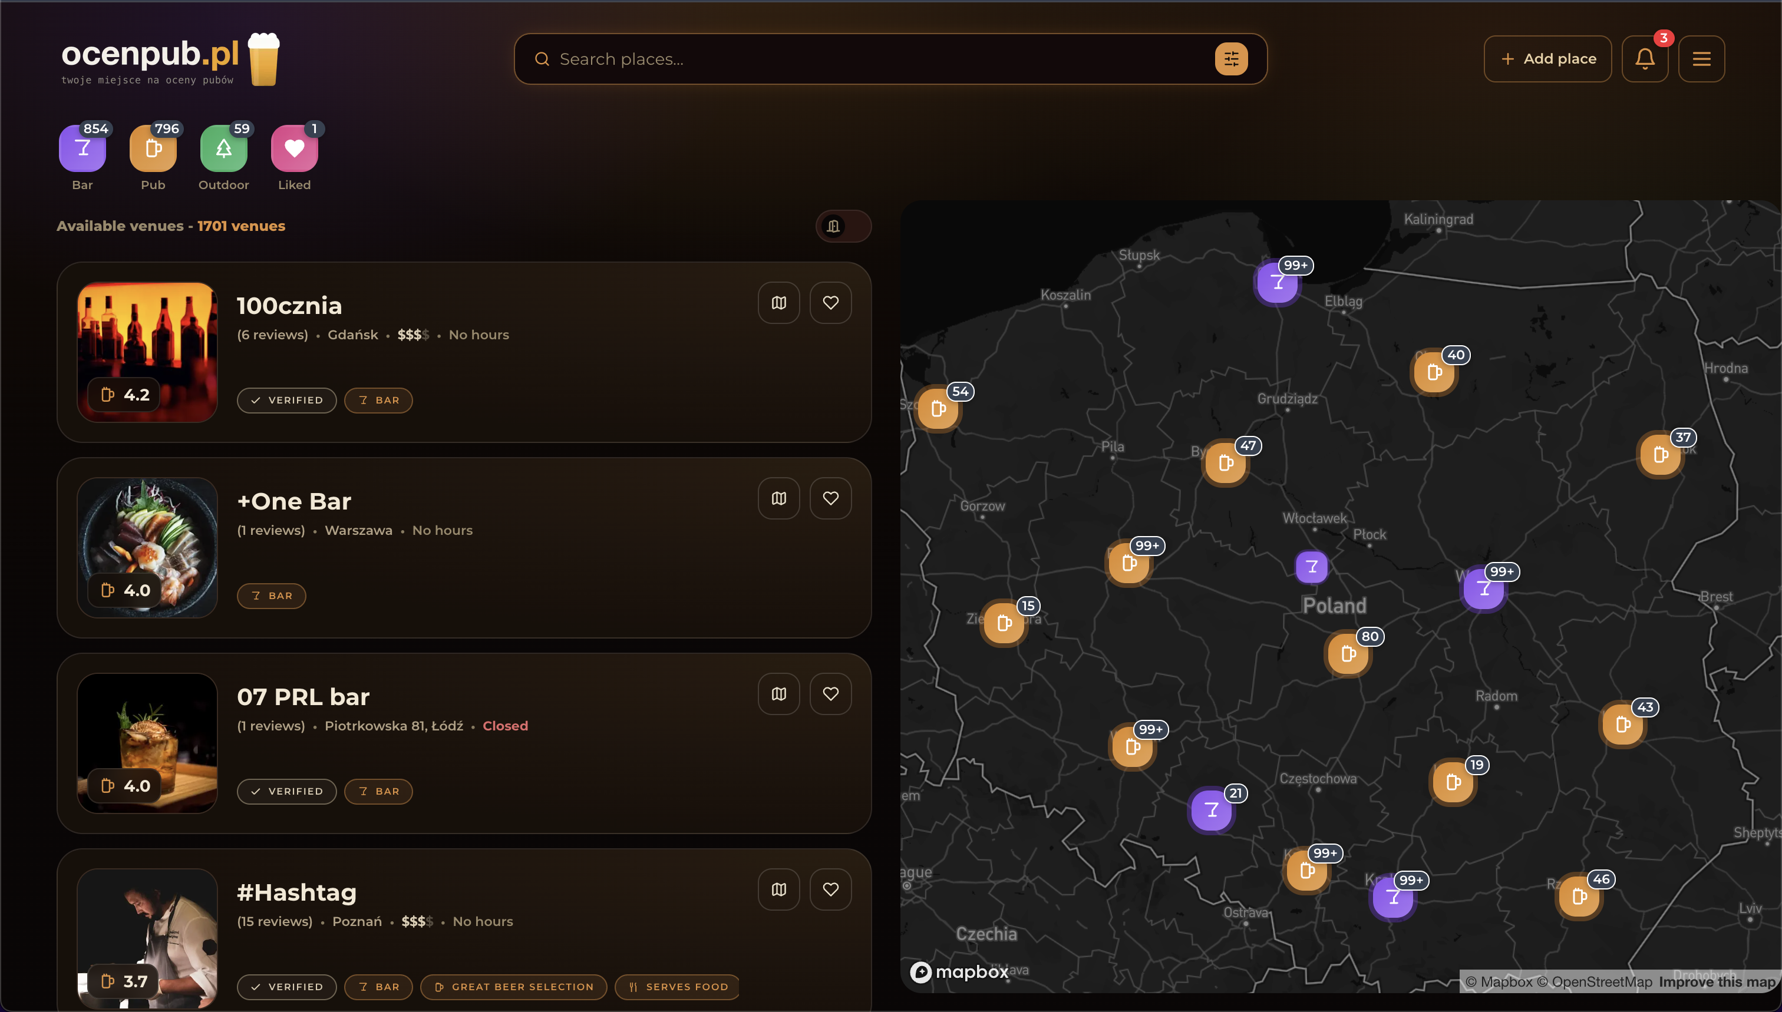Open the pub cluster marked 80

coord(1348,654)
